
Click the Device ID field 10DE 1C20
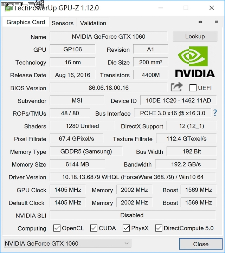click(x=178, y=100)
